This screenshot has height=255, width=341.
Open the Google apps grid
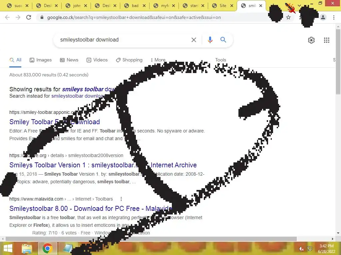326,40
